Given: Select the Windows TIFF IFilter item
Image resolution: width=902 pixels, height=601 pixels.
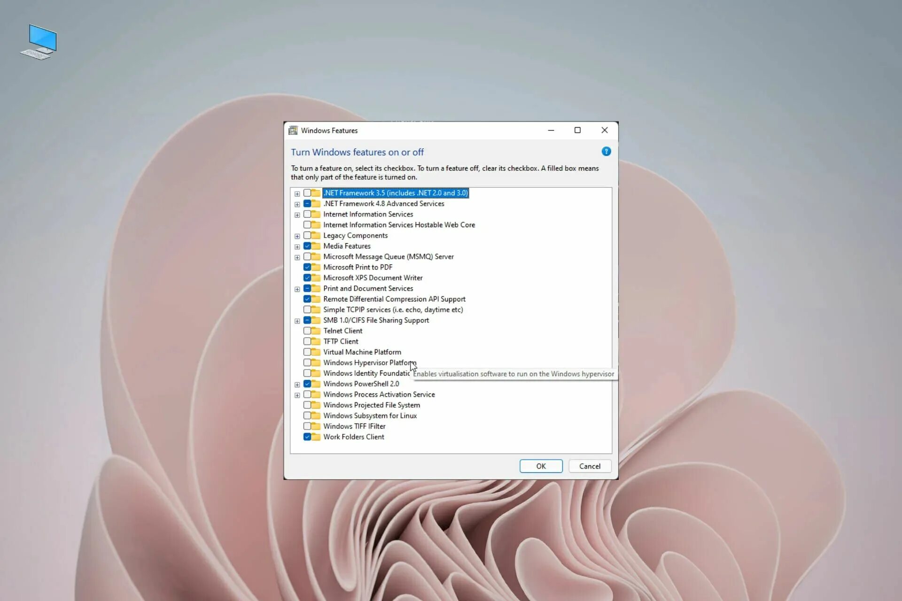Looking at the screenshot, I should pyautogui.click(x=354, y=426).
